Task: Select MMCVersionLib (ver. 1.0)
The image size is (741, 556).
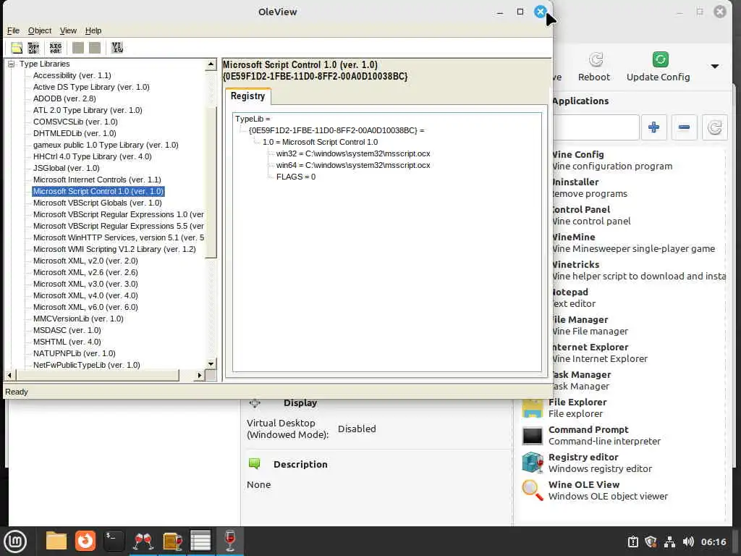Action: 78,319
